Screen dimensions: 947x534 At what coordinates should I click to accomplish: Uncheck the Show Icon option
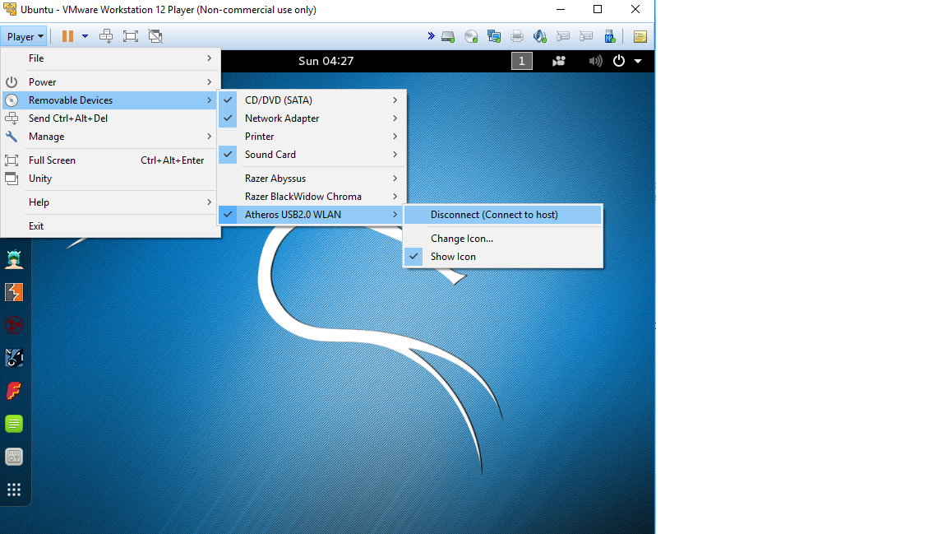point(503,257)
